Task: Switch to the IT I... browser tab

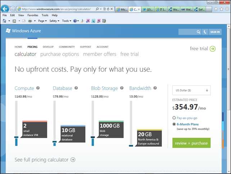Action: tap(161, 9)
